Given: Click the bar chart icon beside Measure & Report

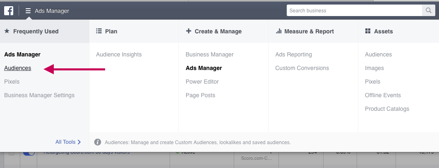Looking at the screenshot, I should [278, 31].
